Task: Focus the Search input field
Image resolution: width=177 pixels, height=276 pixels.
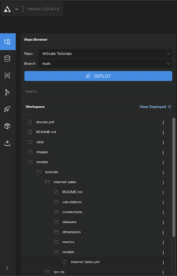Action: tap(98, 92)
